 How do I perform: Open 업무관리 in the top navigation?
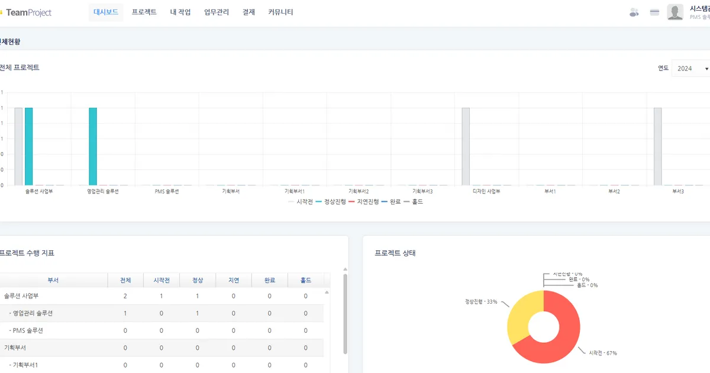[217, 12]
